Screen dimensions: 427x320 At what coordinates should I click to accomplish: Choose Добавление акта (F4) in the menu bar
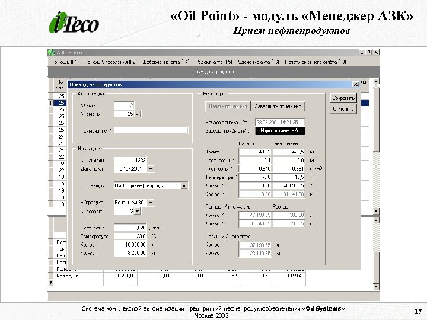tap(166, 62)
